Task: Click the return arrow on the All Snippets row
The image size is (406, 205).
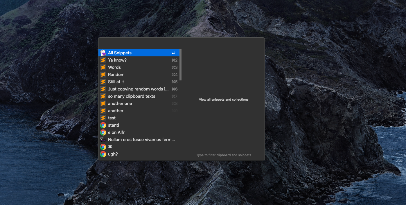Action: tap(173, 53)
